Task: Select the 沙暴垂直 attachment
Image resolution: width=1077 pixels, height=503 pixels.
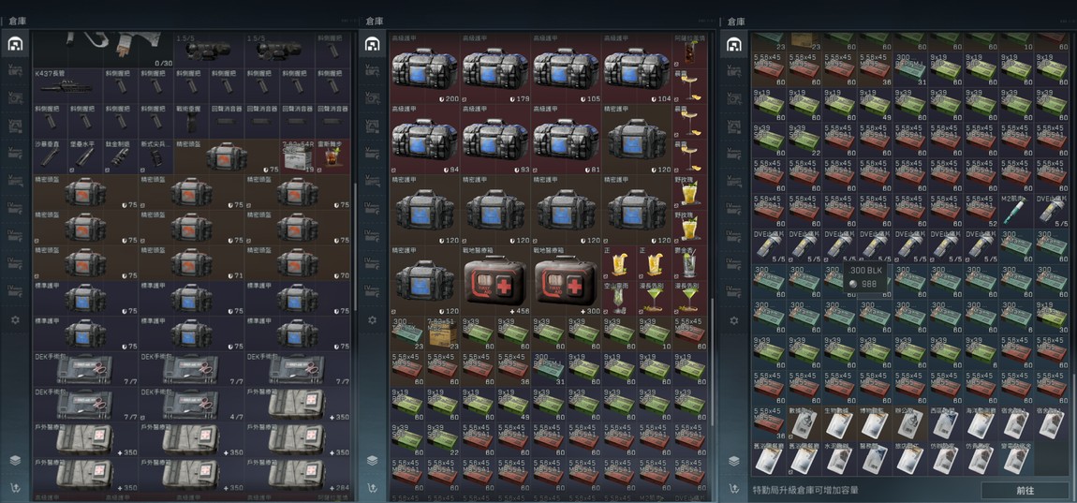Action: tap(51, 156)
